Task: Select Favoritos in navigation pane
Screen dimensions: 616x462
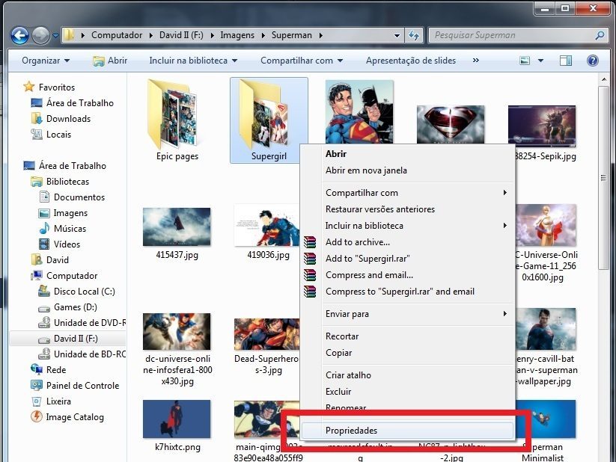Action: pyautogui.click(x=57, y=87)
